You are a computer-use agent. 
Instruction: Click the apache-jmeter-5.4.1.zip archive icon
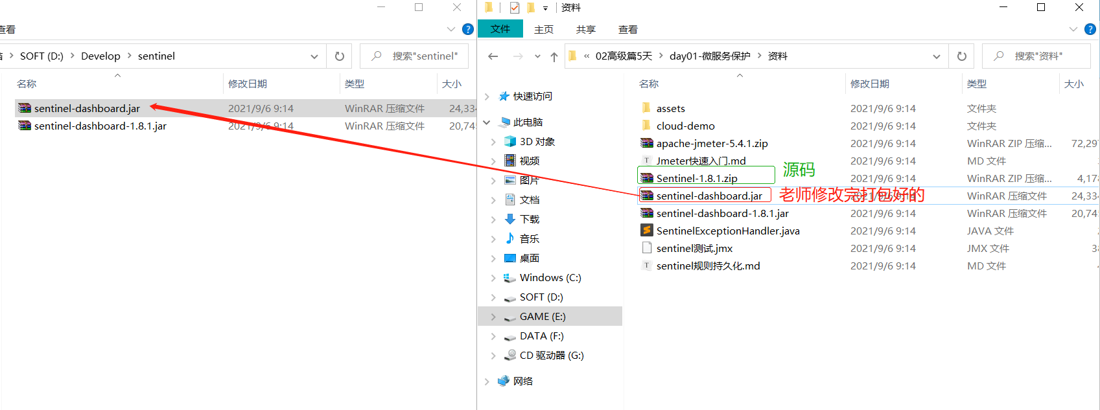tap(647, 143)
